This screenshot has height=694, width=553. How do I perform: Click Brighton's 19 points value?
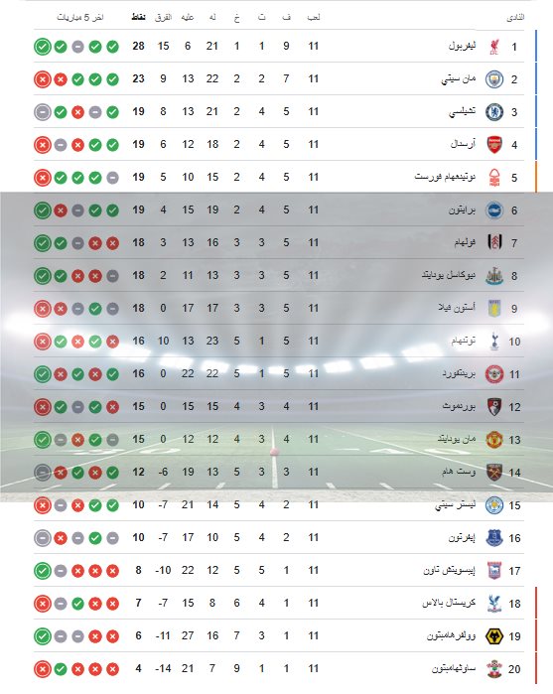139,209
